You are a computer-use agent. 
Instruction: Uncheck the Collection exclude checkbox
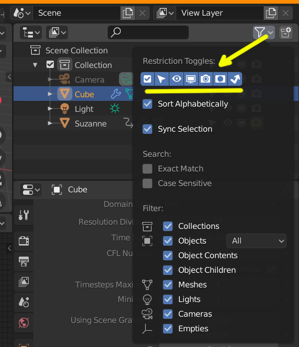[x=50, y=65]
